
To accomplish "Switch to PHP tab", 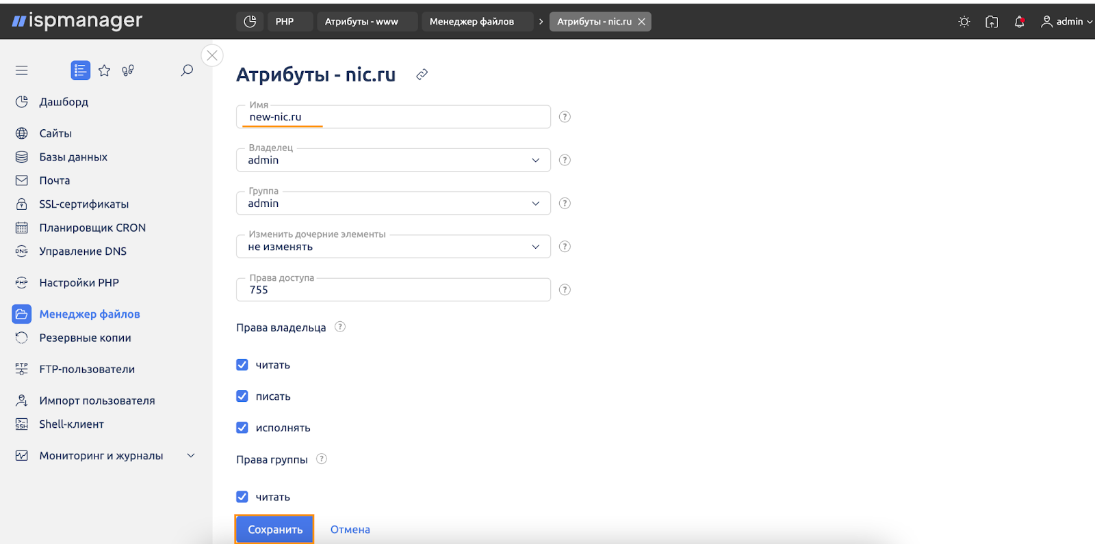I will click(x=289, y=22).
